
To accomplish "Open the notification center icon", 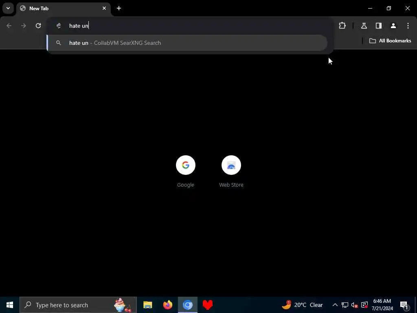I will [x=404, y=305].
